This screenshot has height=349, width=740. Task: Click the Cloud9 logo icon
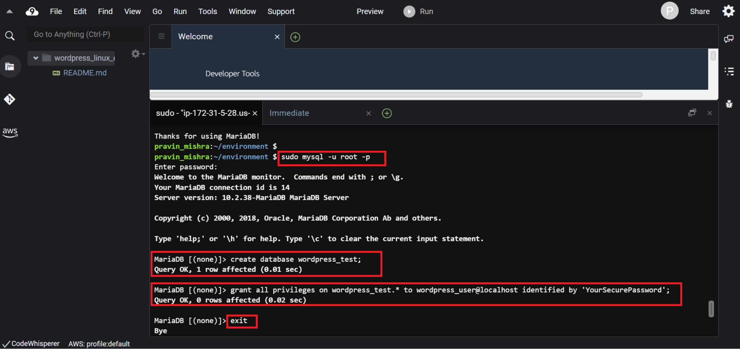tap(32, 11)
